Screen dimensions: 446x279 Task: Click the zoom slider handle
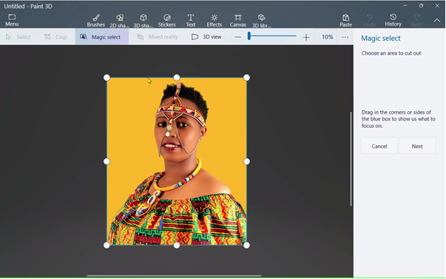[249, 36]
